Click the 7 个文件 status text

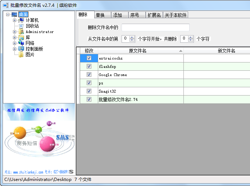(83, 180)
